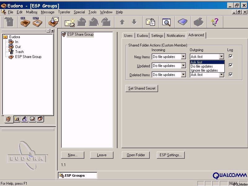This screenshot has height=186, width=248.
Task: Open the Mailbox menu
Action: click(x=32, y=12)
